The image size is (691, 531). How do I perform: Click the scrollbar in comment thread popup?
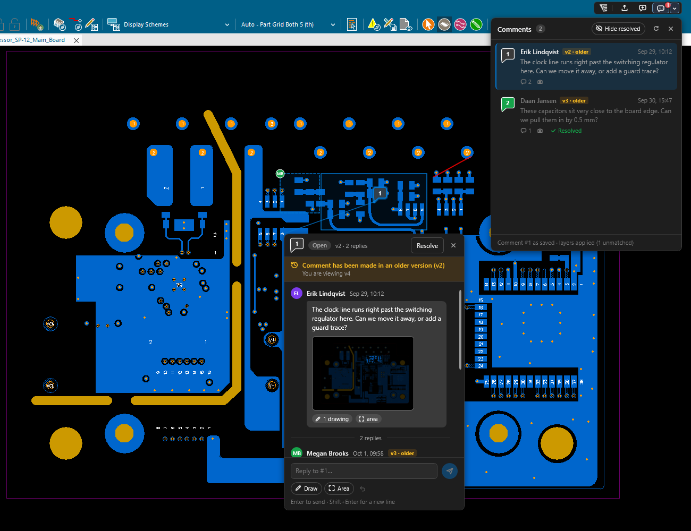pyautogui.click(x=460, y=329)
